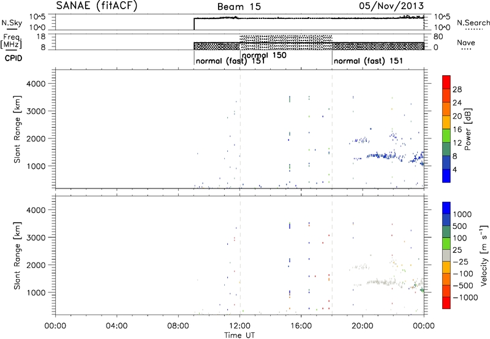Click the Freq. [MHz] axis label

[12, 41]
